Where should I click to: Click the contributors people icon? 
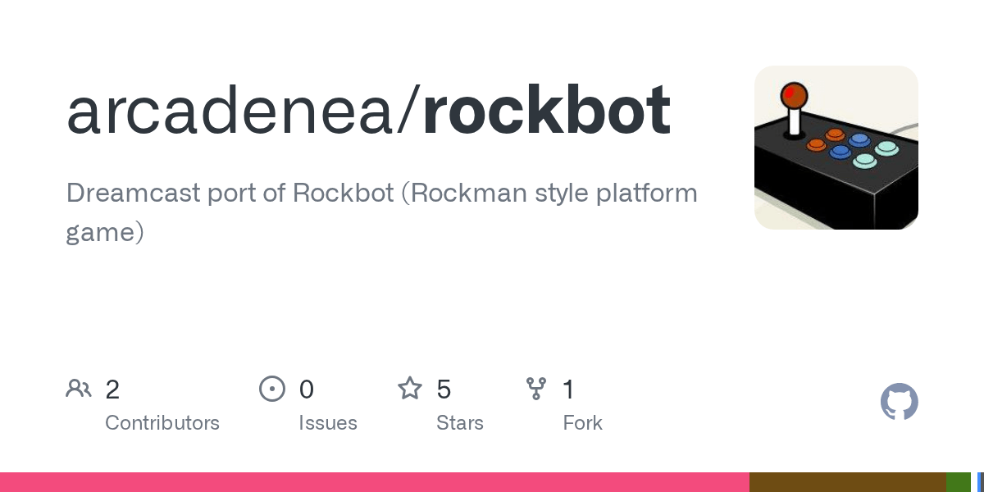tap(79, 388)
